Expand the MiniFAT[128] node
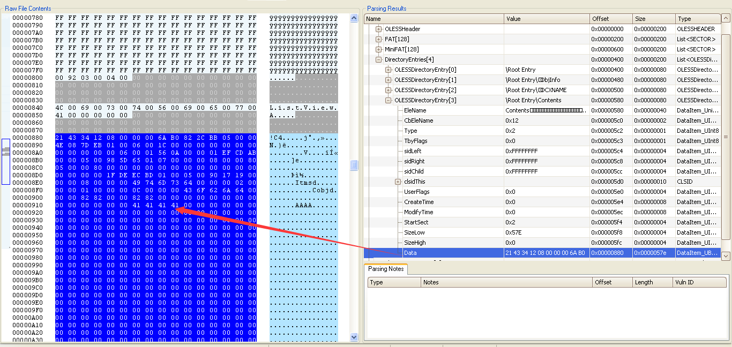 coord(379,49)
